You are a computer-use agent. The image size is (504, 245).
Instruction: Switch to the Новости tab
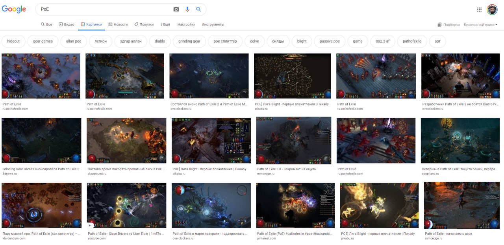tap(118, 24)
